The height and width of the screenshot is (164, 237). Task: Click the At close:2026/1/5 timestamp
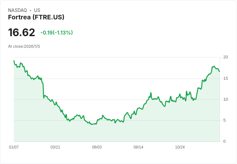point(24,46)
